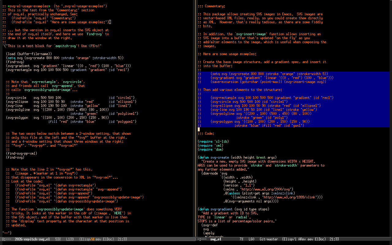The height and width of the screenshot is (245, 392).
Task: Click the closing "--") line
Action: (x=7, y=233)
